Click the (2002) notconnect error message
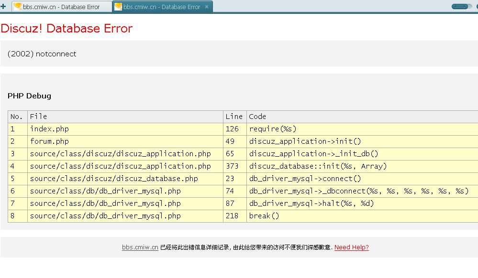 [42, 54]
